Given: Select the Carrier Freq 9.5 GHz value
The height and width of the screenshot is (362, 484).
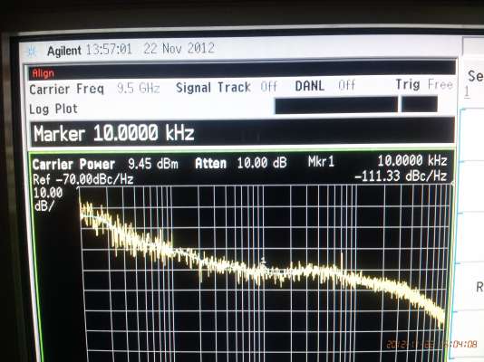Looking at the screenshot, I should point(139,89).
